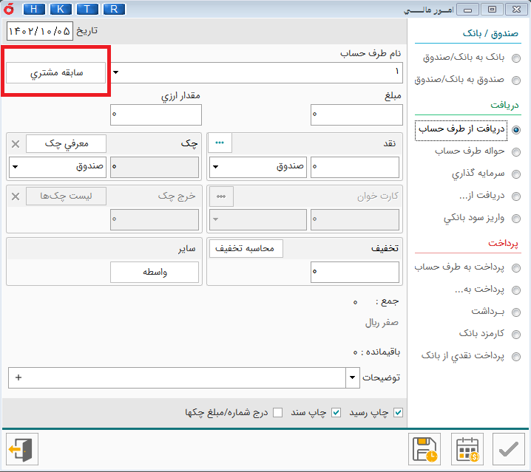Expand the نام طرف حساب dropdown
Image resolution: width=531 pixels, height=472 pixels.
pyautogui.click(x=116, y=72)
